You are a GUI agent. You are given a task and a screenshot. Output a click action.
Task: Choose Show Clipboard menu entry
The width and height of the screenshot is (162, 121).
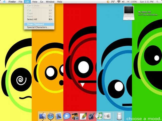[39, 24]
